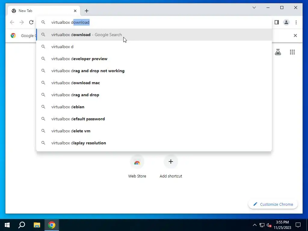Choose suggestion virtualbox download - Google Search
The height and width of the screenshot is (231, 308).
click(154, 35)
